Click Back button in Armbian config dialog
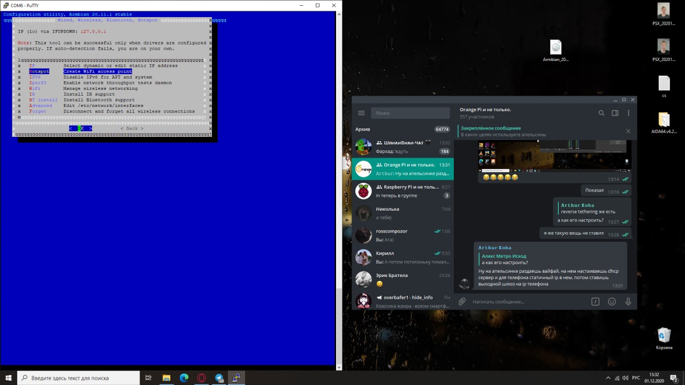 click(x=132, y=128)
